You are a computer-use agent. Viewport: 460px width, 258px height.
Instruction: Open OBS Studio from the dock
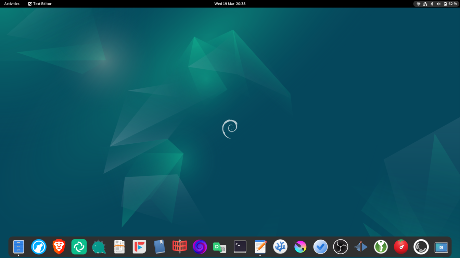click(x=341, y=246)
